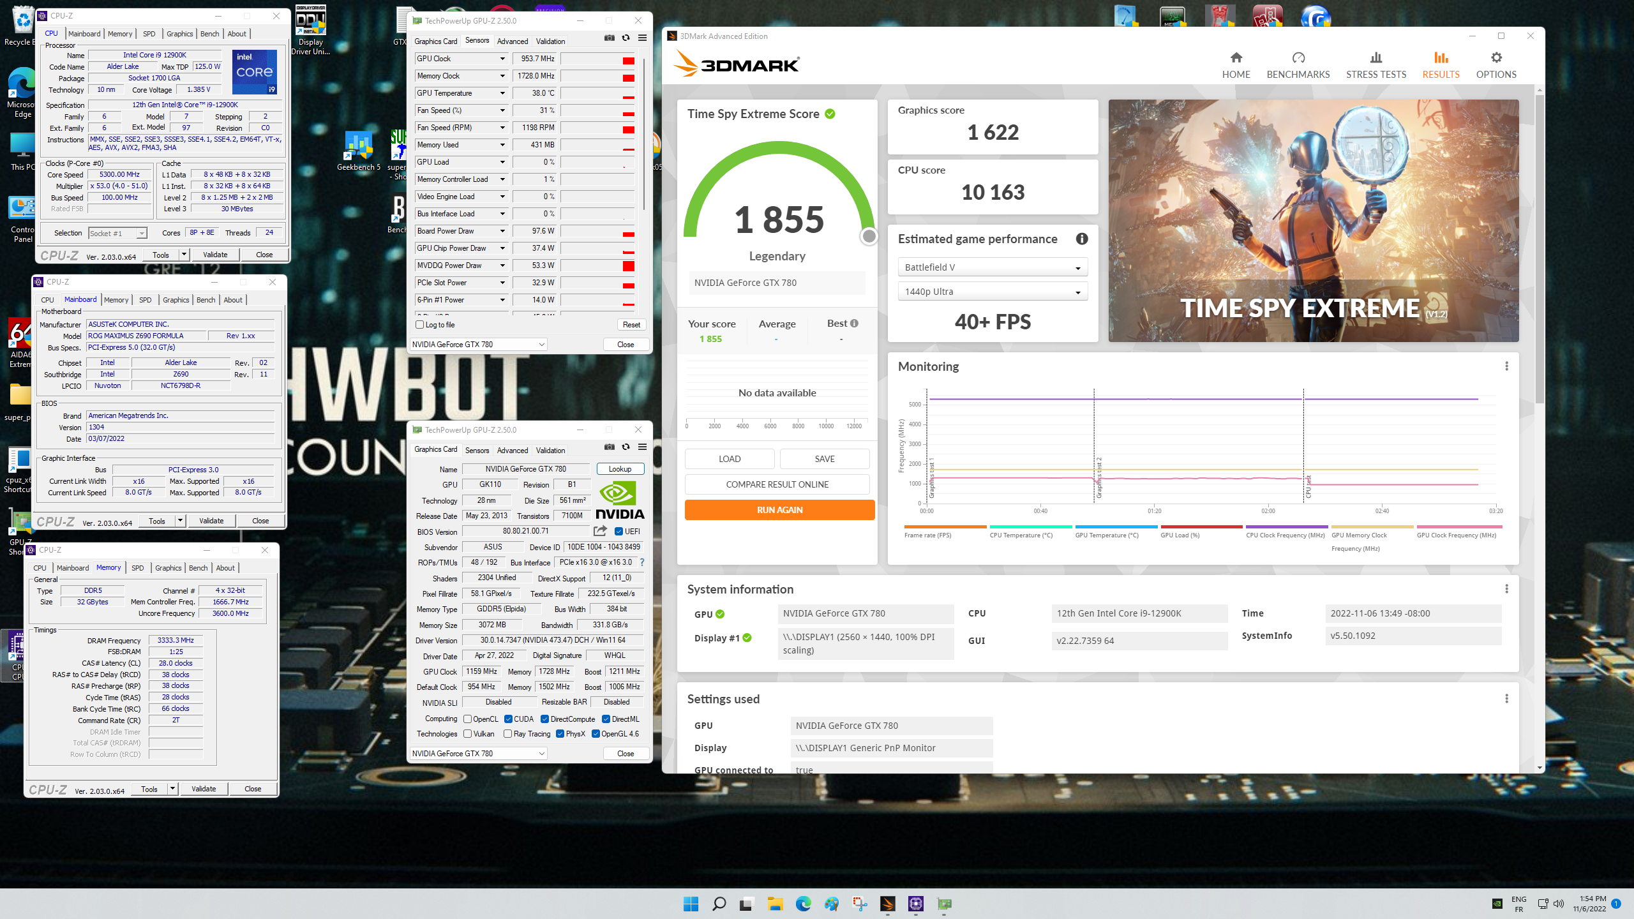The width and height of the screenshot is (1634, 919).
Task: Click GPU-Z Sensors list vertical scrollbar
Action: tap(644, 134)
